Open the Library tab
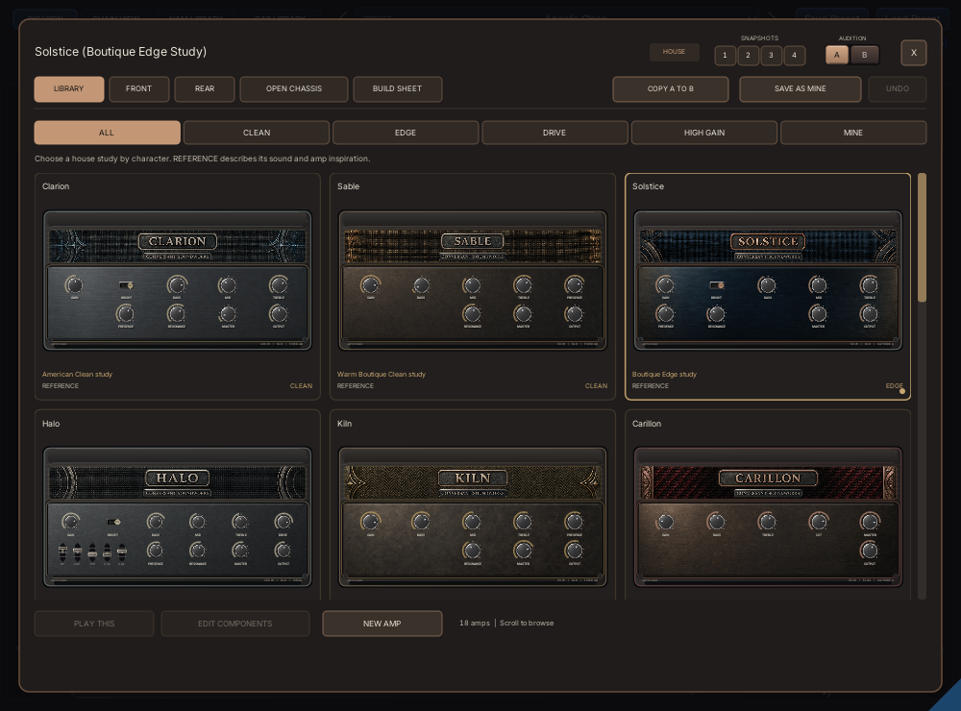The image size is (961, 711). coord(68,88)
